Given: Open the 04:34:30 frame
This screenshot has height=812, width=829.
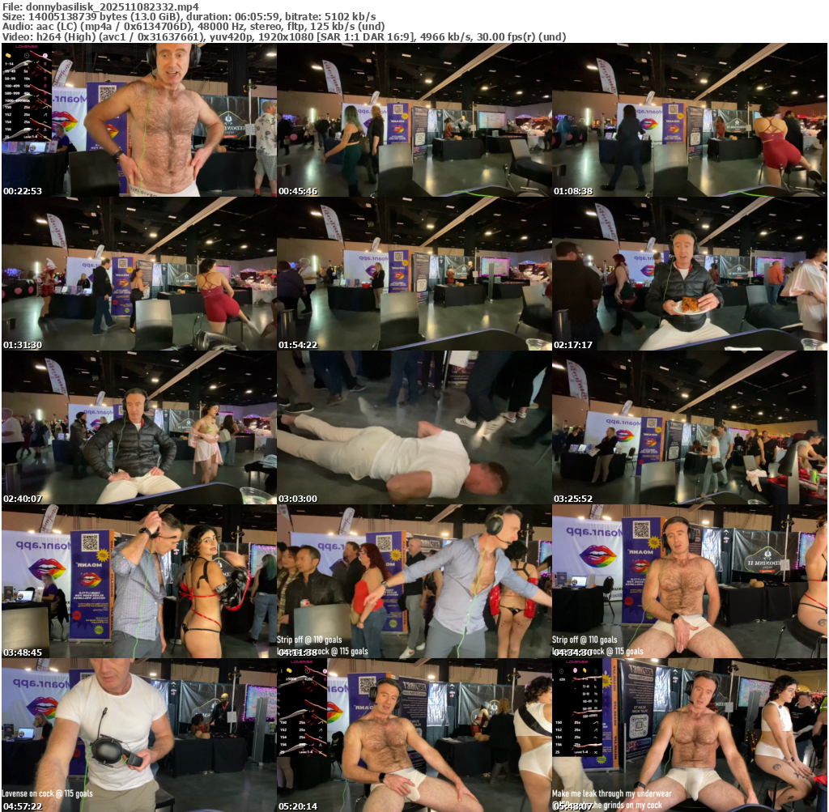Looking at the screenshot, I should tap(689, 581).
